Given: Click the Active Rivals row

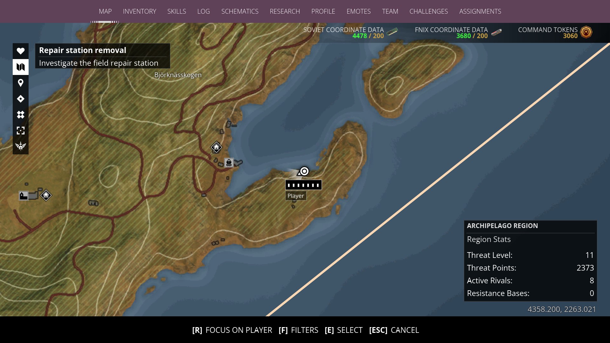Looking at the screenshot, I should pos(530,280).
